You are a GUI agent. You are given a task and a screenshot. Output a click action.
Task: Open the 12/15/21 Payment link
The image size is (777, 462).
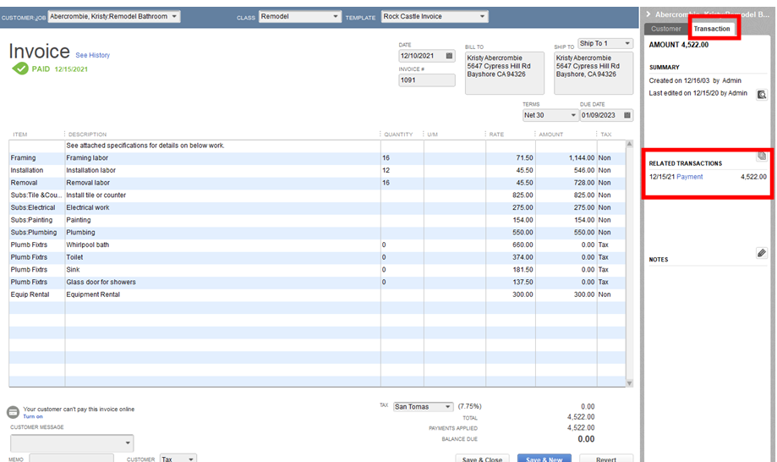click(689, 177)
